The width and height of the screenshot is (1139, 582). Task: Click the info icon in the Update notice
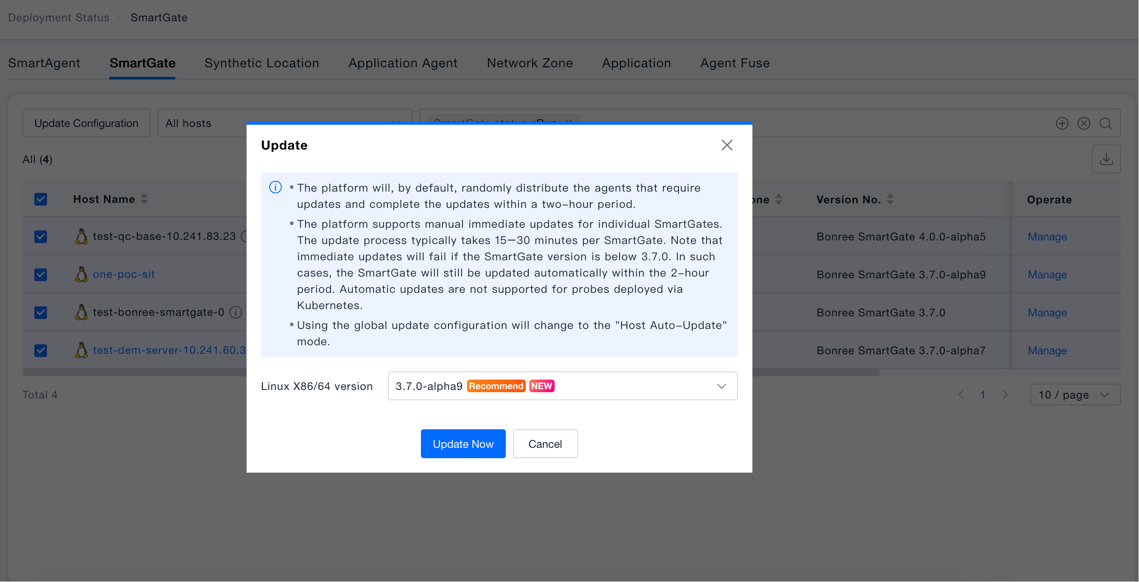tap(275, 187)
